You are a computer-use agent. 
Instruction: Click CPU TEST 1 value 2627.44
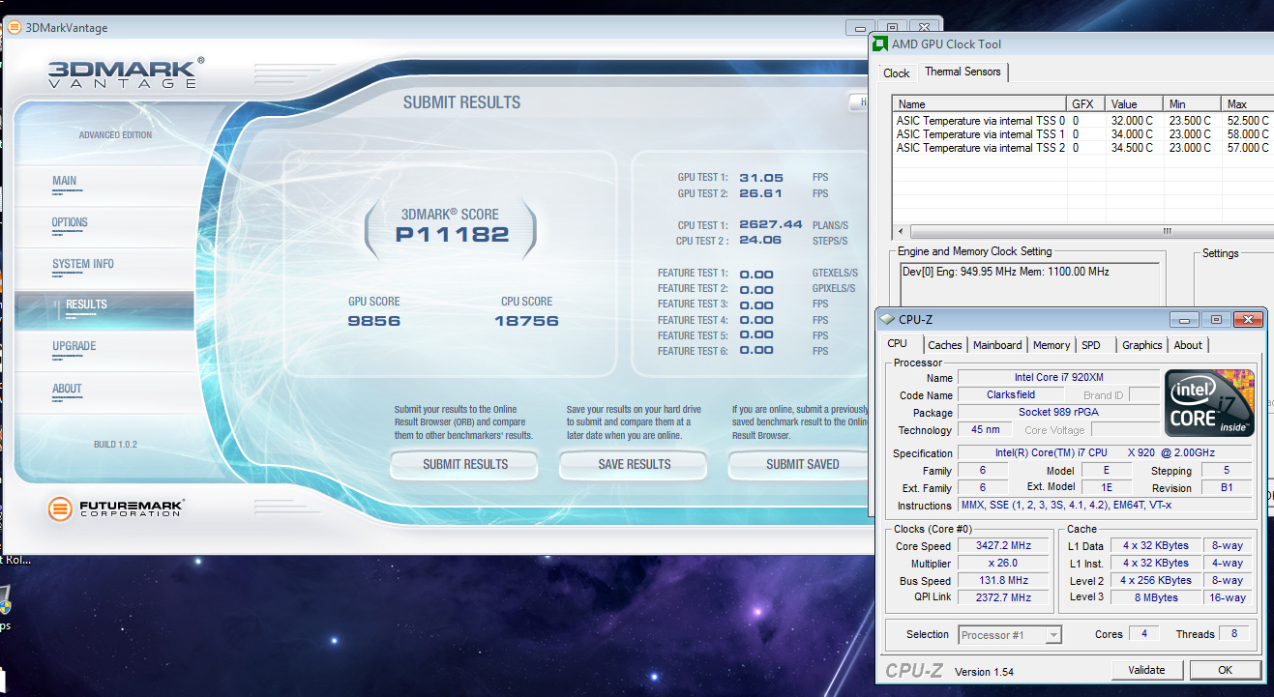click(x=770, y=224)
